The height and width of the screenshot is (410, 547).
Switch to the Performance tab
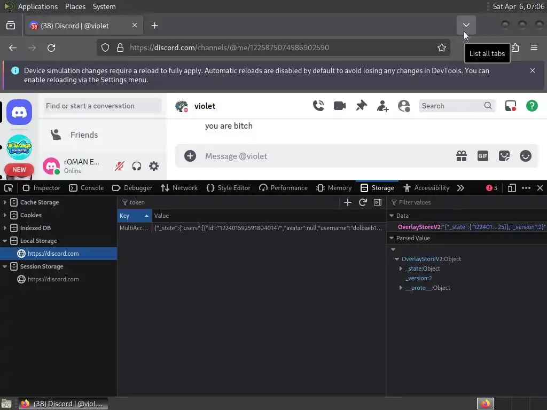pos(283,188)
